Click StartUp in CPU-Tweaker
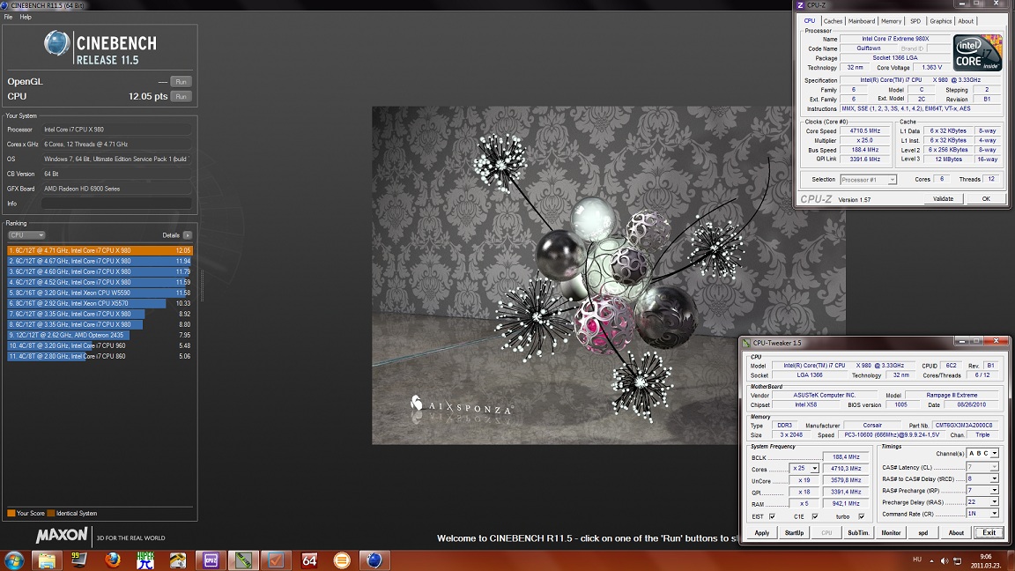This screenshot has height=571, width=1015. point(794,533)
